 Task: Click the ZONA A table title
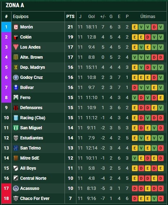(x=15, y=5)
